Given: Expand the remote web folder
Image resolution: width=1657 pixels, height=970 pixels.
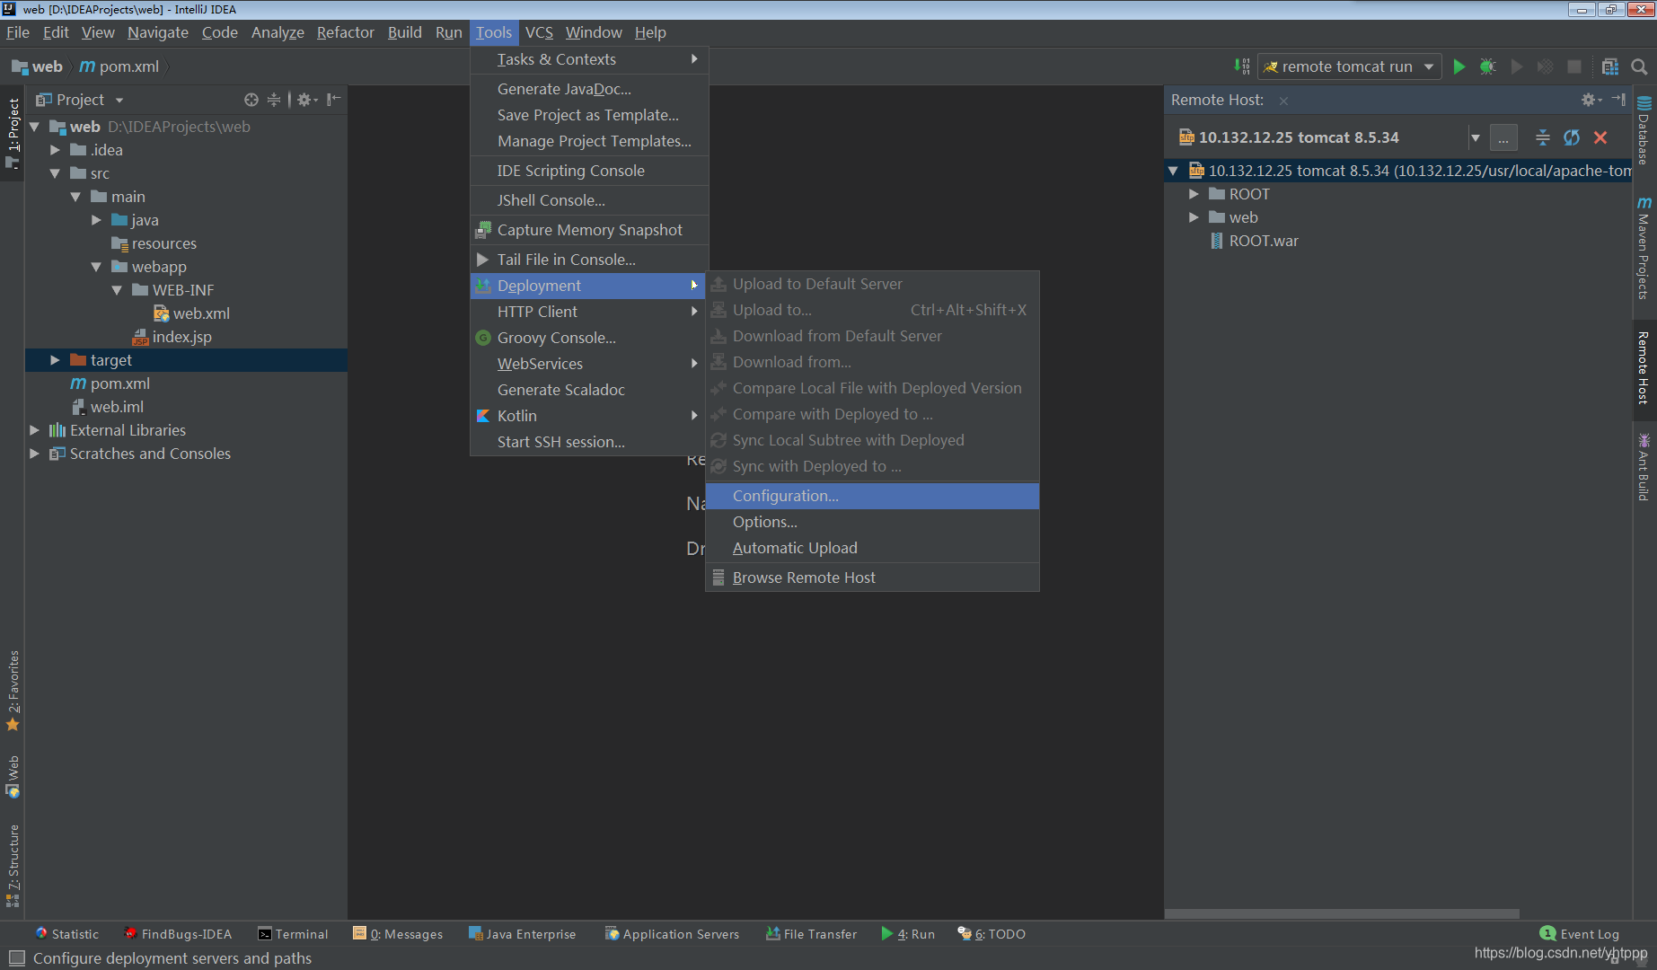Looking at the screenshot, I should (x=1194, y=217).
